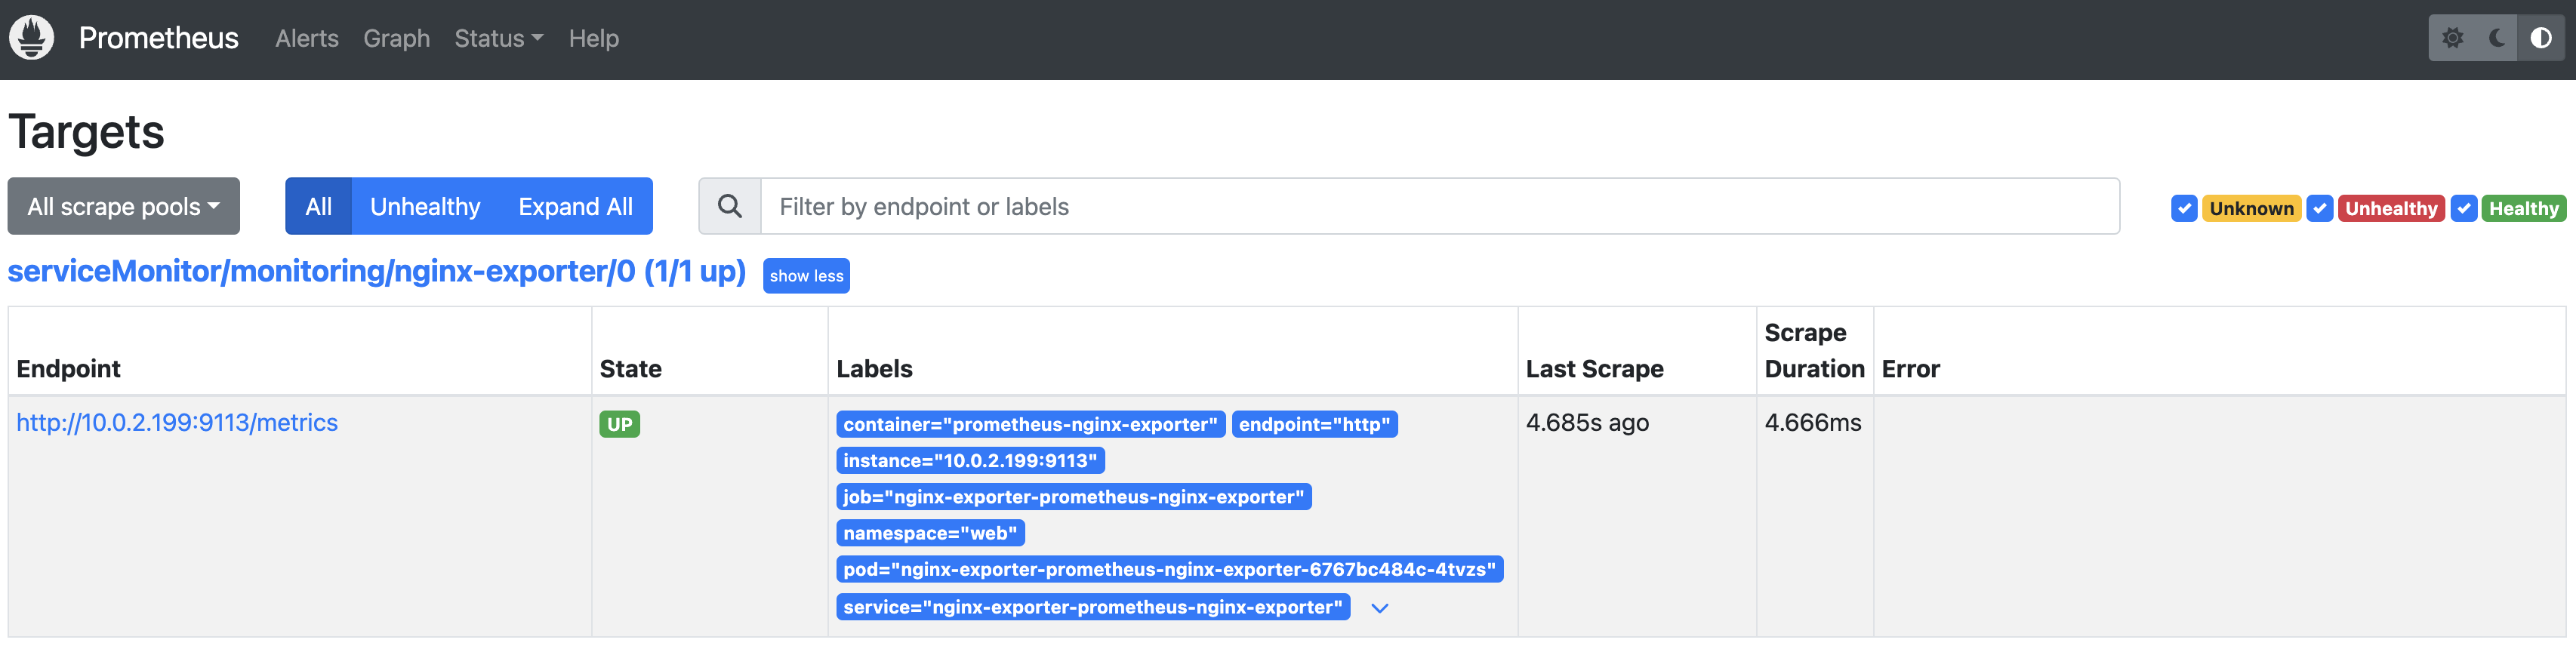Viewport: 2576px width, 649px height.
Task: Switch to light theme sun icon
Action: pyautogui.click(x=2453, y=38)
